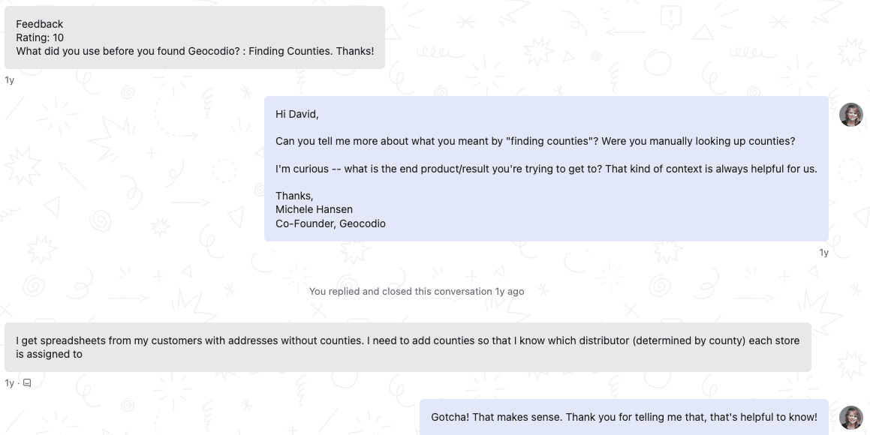The width and height of the screenshot is (870, 435).
Task: Select the 'Hi David' reply bubble
Action: pos(546,169)
